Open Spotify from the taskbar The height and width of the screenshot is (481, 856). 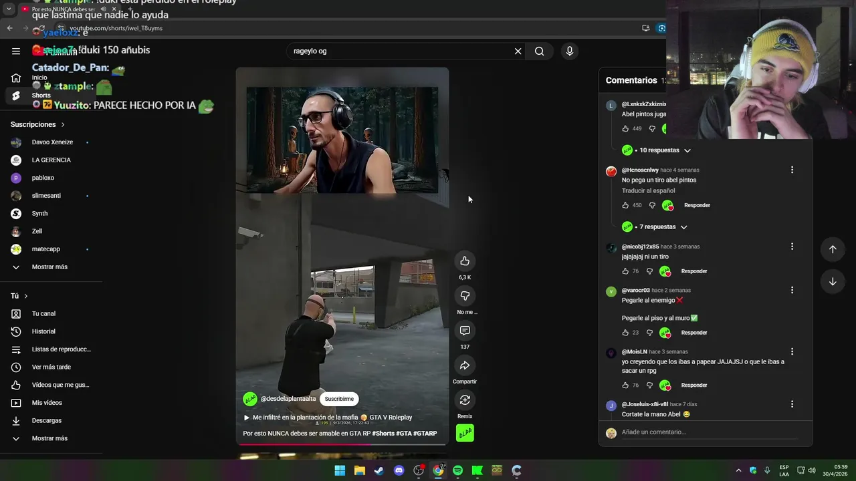[x=457, y=470]
